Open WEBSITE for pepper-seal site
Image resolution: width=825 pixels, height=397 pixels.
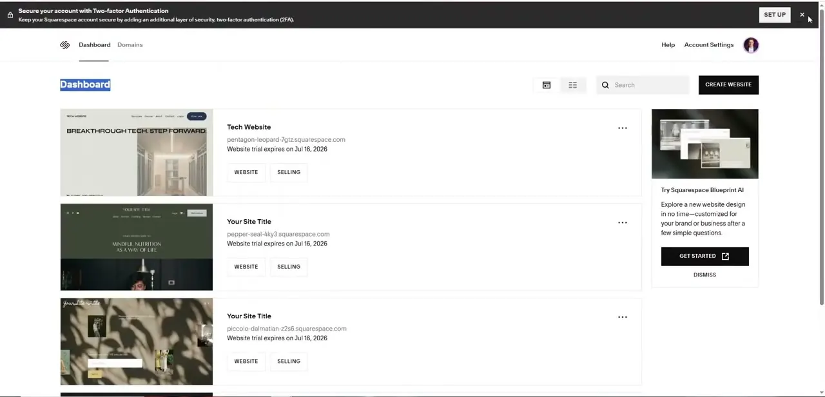(246, 267)
